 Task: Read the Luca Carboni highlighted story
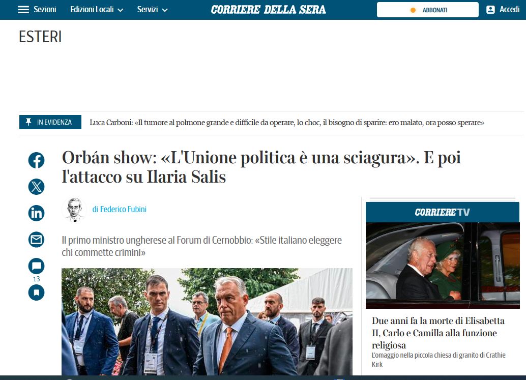(287, 123)
